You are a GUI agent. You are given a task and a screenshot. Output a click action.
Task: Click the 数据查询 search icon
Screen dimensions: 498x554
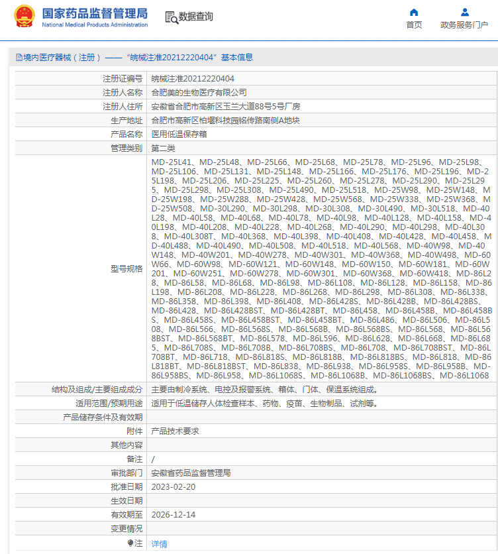pyautogui.click(x=172, y=17)
